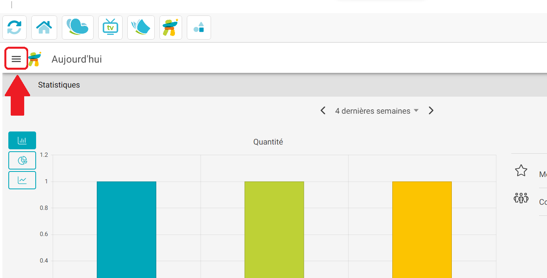Image resolution: width=547 pixels, height=278 pixels.
Task: Open the hamburger menu
Action: [16, 59]
